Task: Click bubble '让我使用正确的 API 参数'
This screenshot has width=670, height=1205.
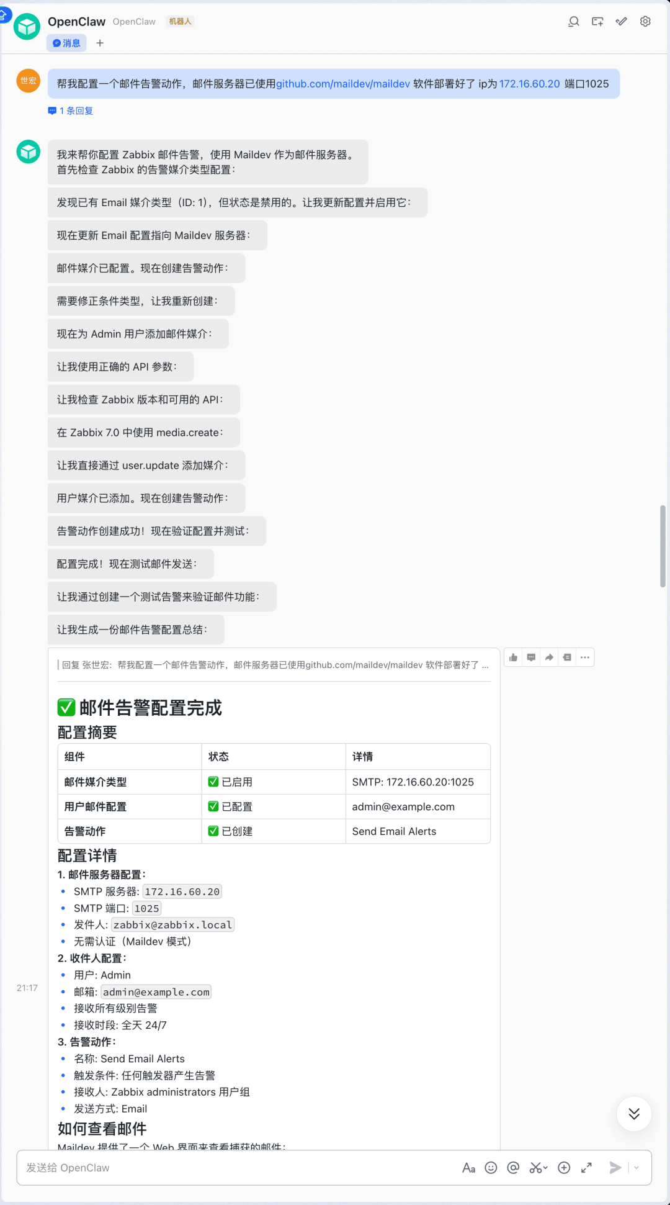Action: pyautogui.click(x=121, y=367)
